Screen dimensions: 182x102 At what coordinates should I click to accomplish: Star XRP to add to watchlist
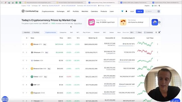coord(23,85)
